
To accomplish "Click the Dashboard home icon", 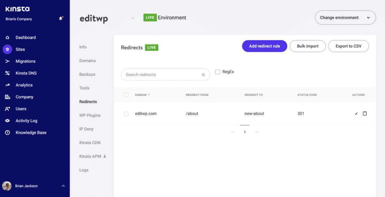I will (x=8, y=38).
